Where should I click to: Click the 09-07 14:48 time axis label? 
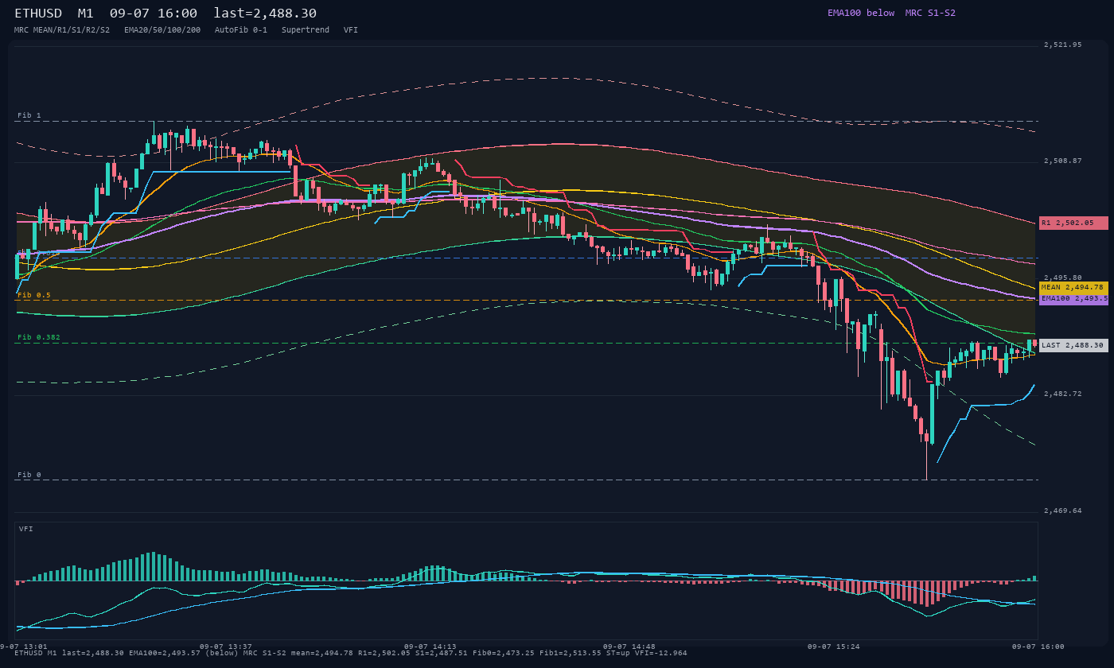(x=629, y=647)
